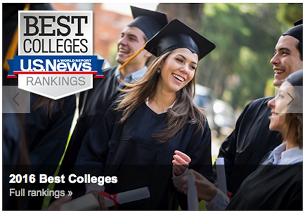This screenshot has width=305, height=213.
Task: Click the background male graduate's face
Action: pyautogui.click(x=130, y=46)
